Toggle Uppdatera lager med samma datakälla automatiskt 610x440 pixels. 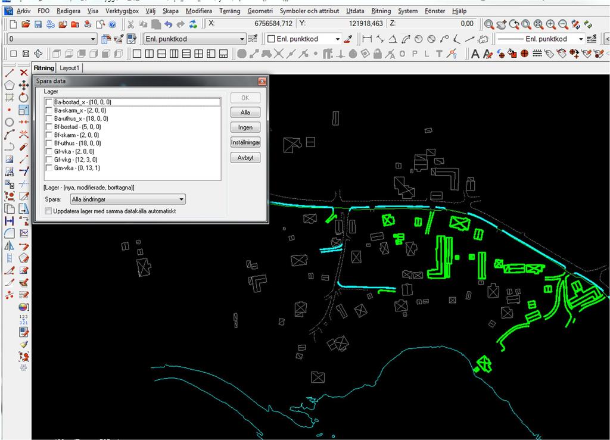48,211
